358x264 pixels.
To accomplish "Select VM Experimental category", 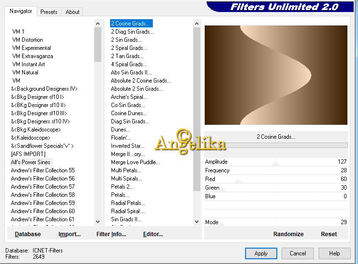I will [32, 48].
